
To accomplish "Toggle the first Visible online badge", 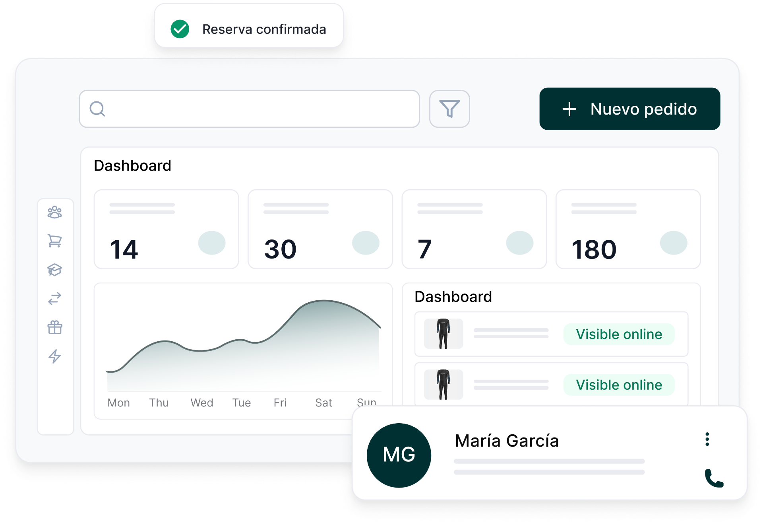I will pyautogui.click(x=619, y=334).
